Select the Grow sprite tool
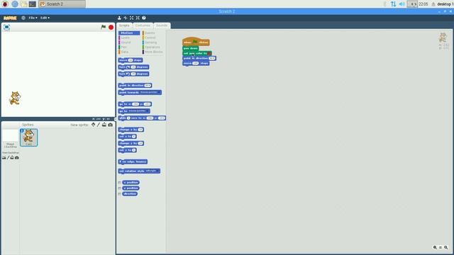 131,18
